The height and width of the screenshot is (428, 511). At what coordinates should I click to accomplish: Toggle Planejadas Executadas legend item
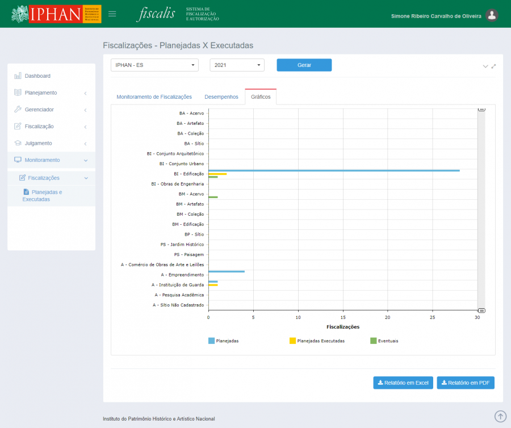[317, 341]
